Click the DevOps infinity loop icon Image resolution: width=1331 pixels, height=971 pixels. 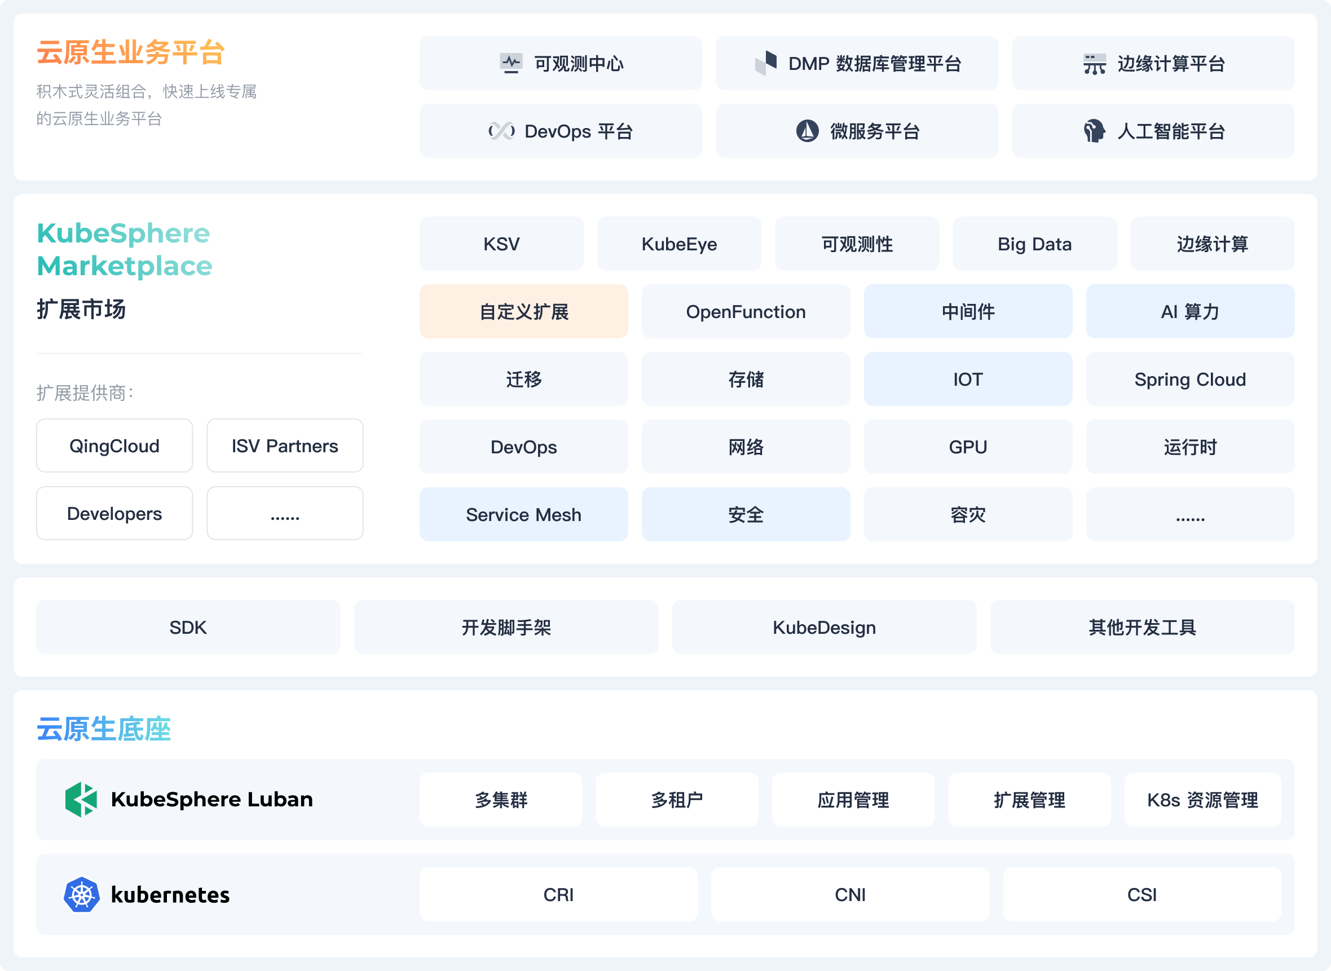[x=501, y=131]
